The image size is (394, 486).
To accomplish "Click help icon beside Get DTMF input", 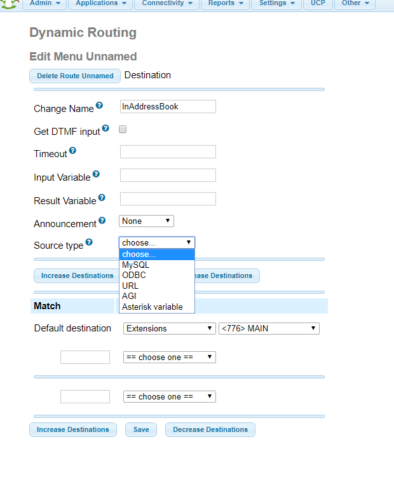I will point(105,128).
